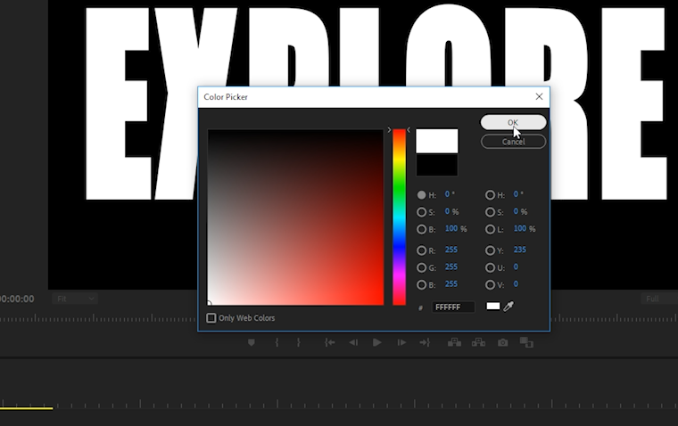Click the rainbow hue slider strip
Viewport: 678px width, 426px height.
click(399, 217)
